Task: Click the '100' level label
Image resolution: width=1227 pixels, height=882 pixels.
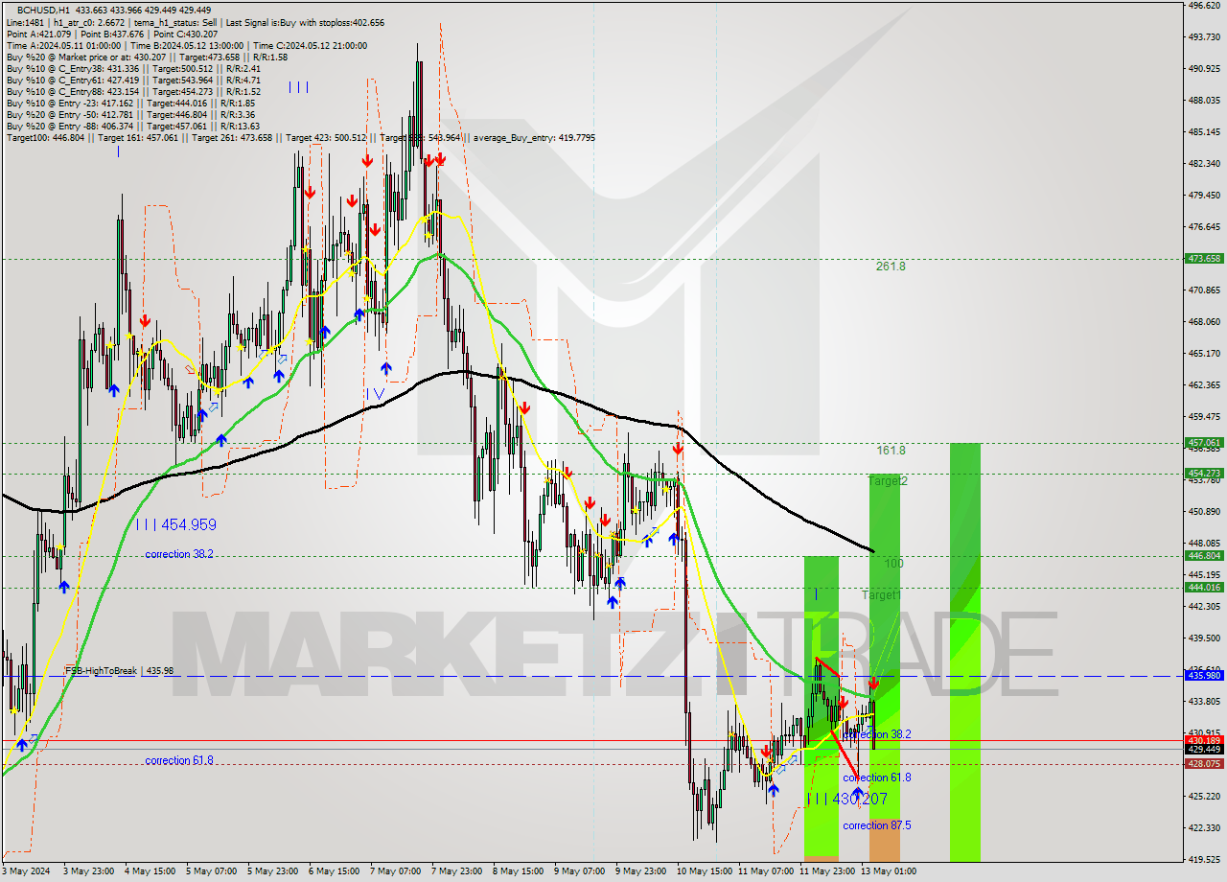Action: pos(893,564)
